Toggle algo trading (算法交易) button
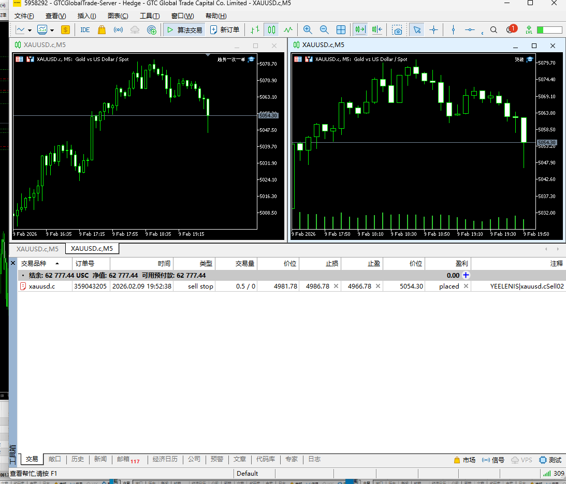The height and width of the screenshot is (484, 566). coord(185,30)
